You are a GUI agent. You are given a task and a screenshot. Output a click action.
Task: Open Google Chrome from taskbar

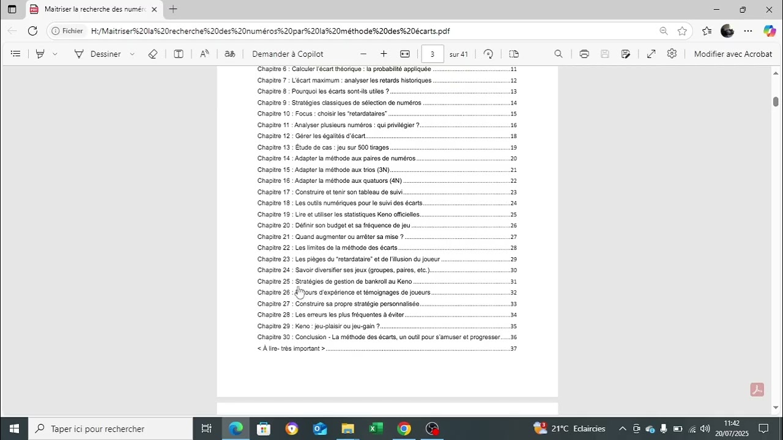pyautogui.click(x=404, y=428)
